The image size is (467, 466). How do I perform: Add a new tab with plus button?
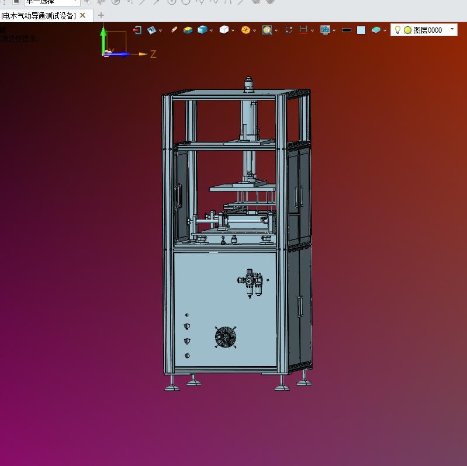point(101,15)
